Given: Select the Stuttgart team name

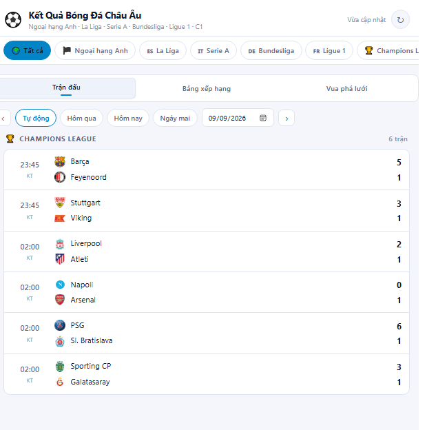Looking at the screenshot, I should (x=85, y=203).
